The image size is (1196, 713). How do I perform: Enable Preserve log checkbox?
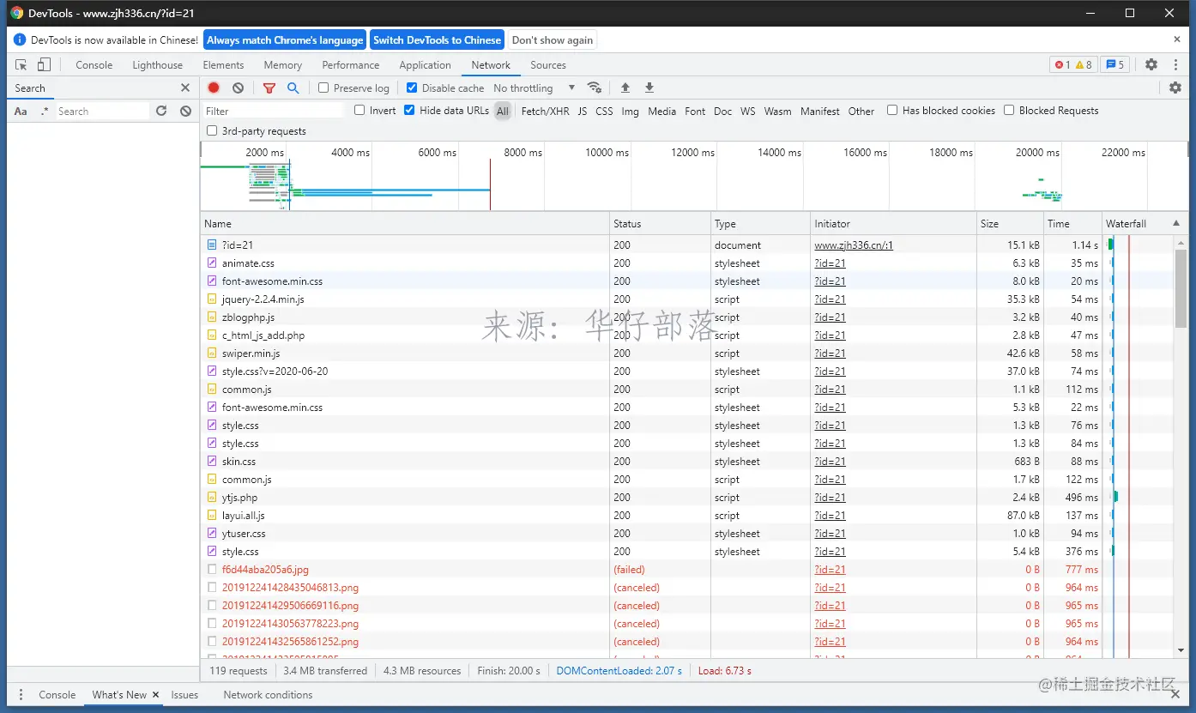[323, 88]
